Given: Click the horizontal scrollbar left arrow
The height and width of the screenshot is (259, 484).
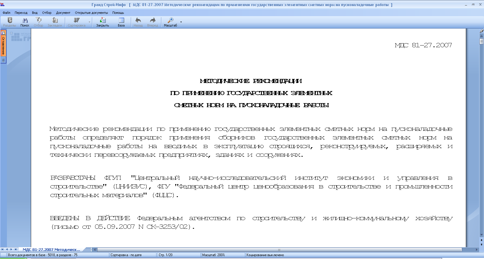Looking at the screenshot, I should 95,249.
